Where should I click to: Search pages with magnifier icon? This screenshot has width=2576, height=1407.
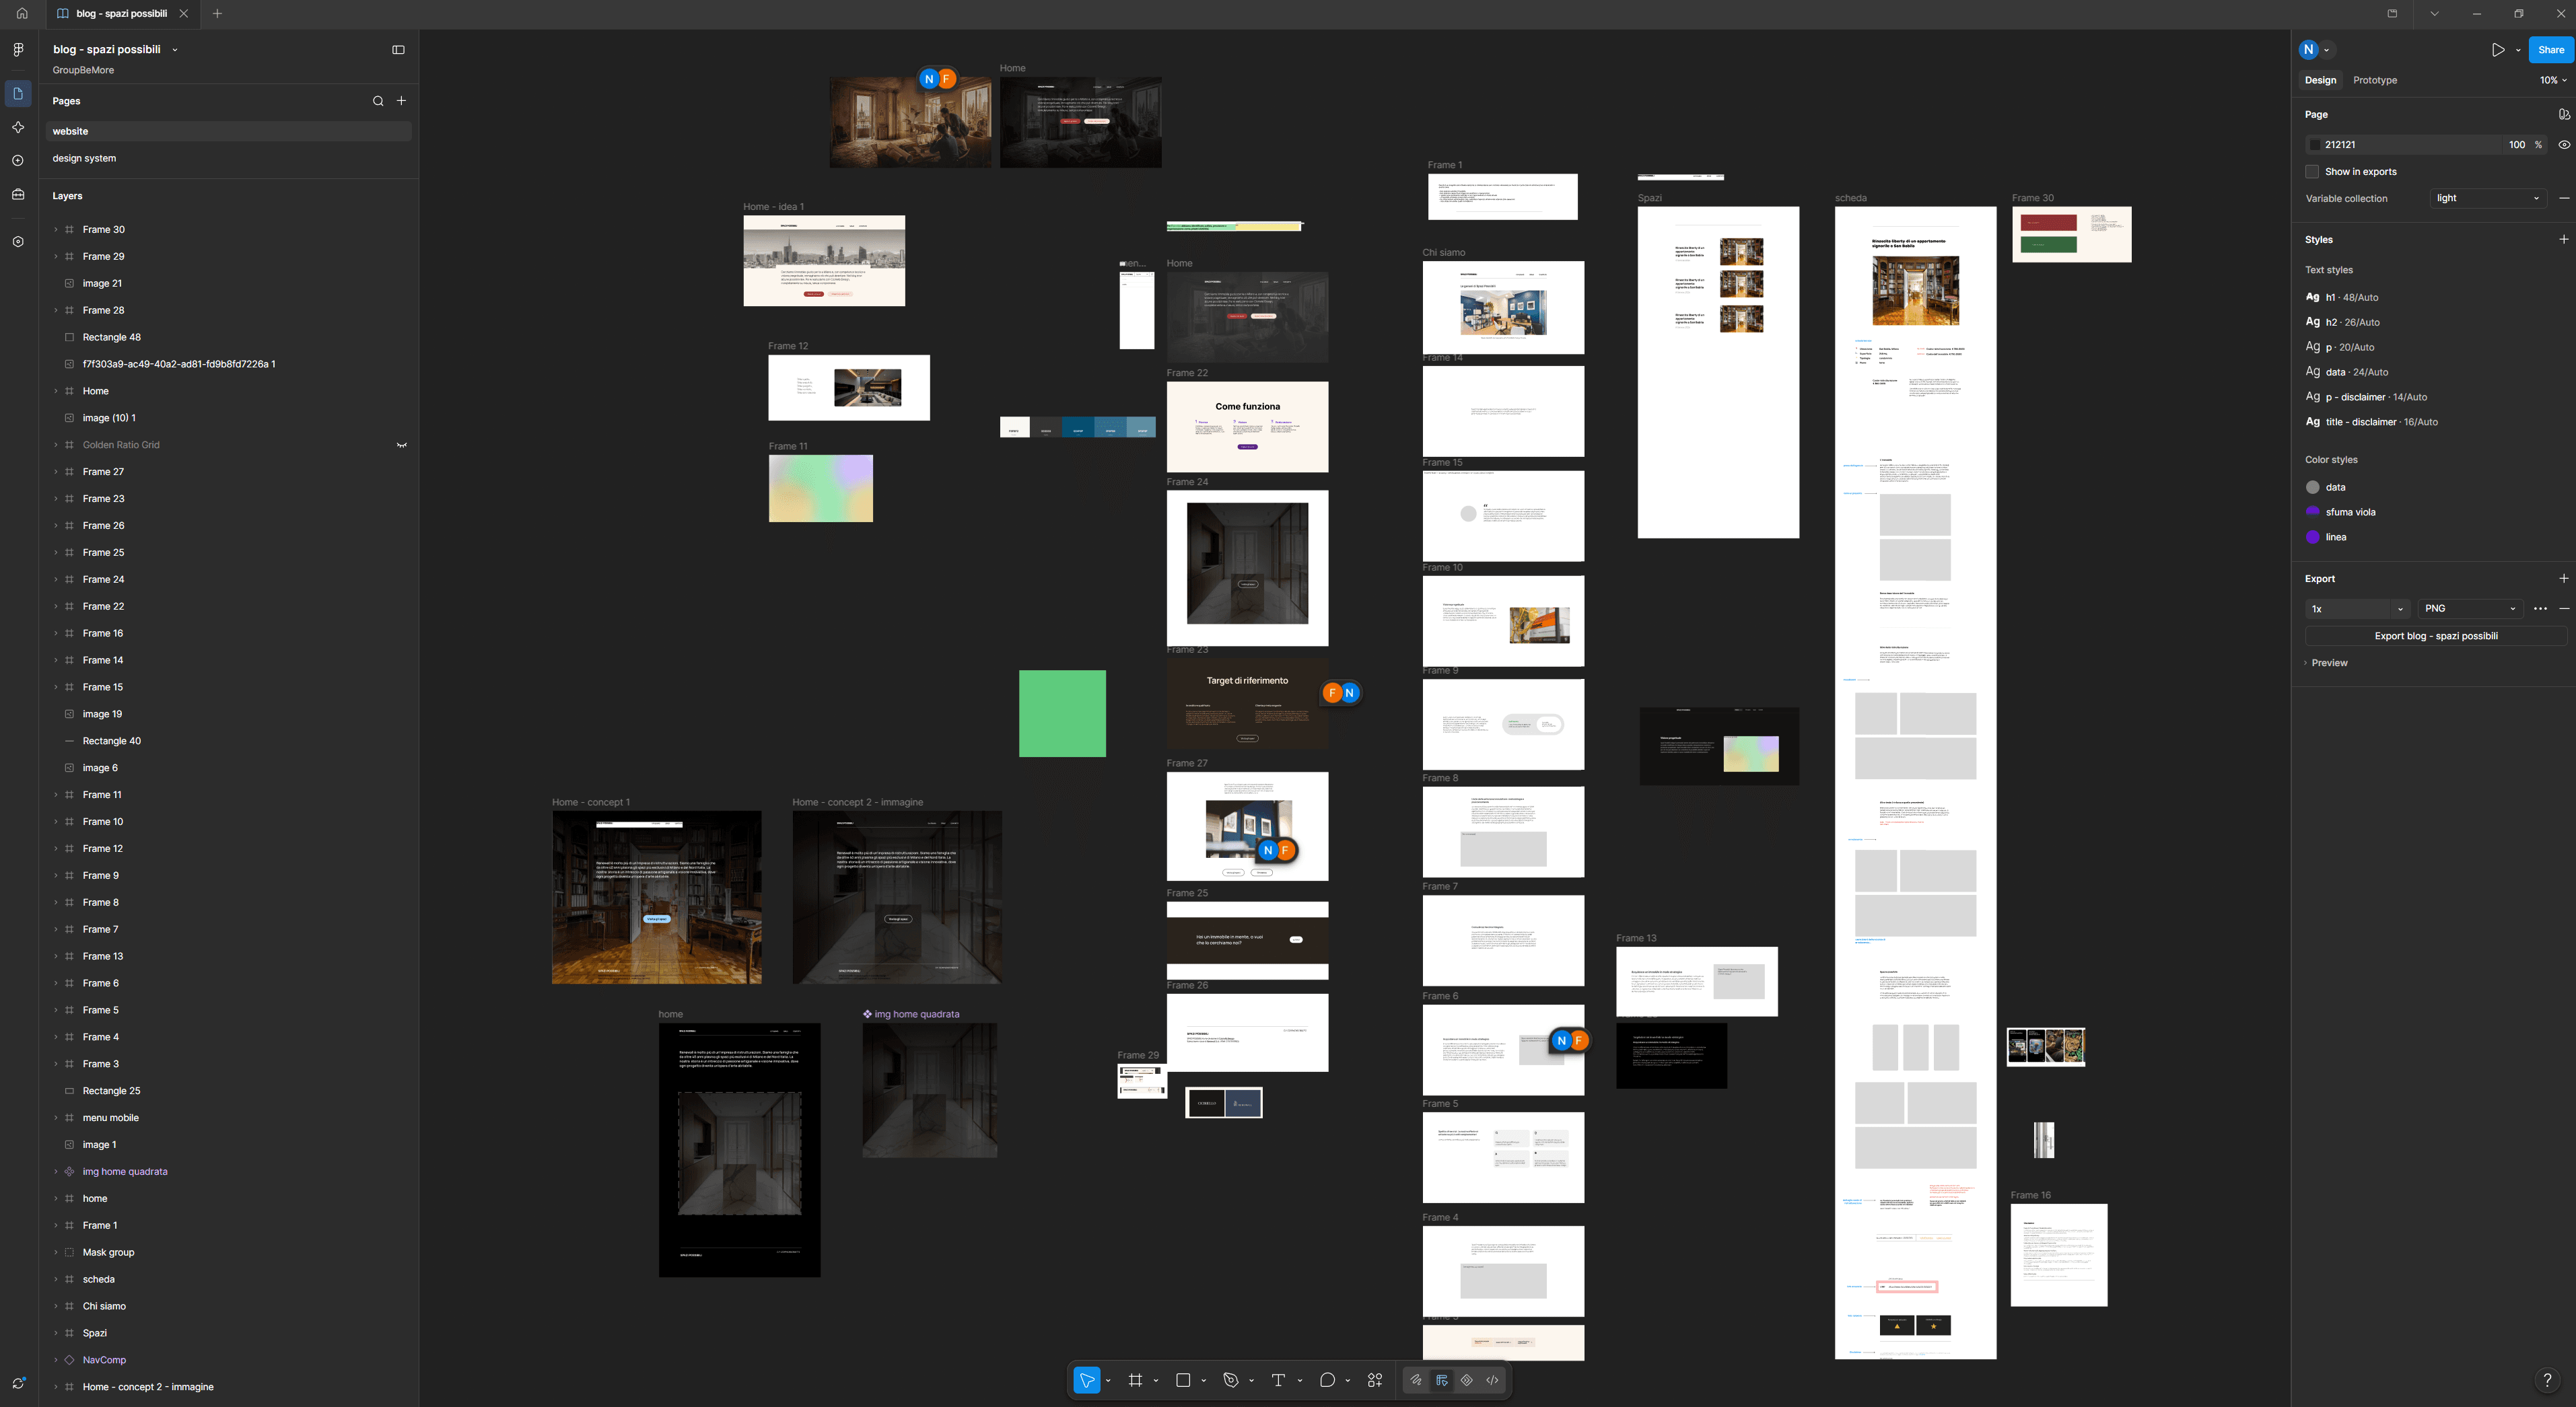[x=378, y=101]
